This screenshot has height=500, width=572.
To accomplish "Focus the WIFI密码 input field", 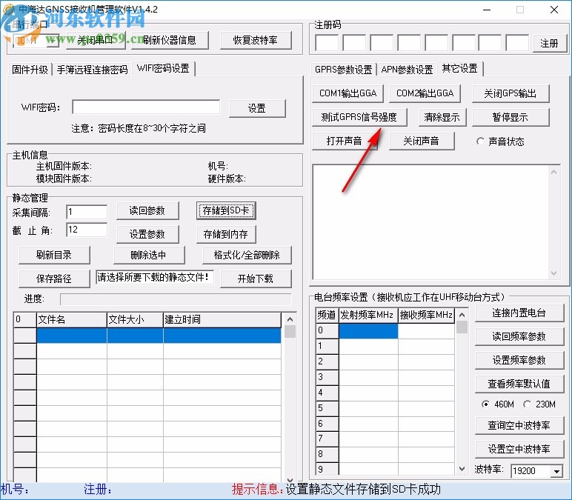I will [146, 107].
